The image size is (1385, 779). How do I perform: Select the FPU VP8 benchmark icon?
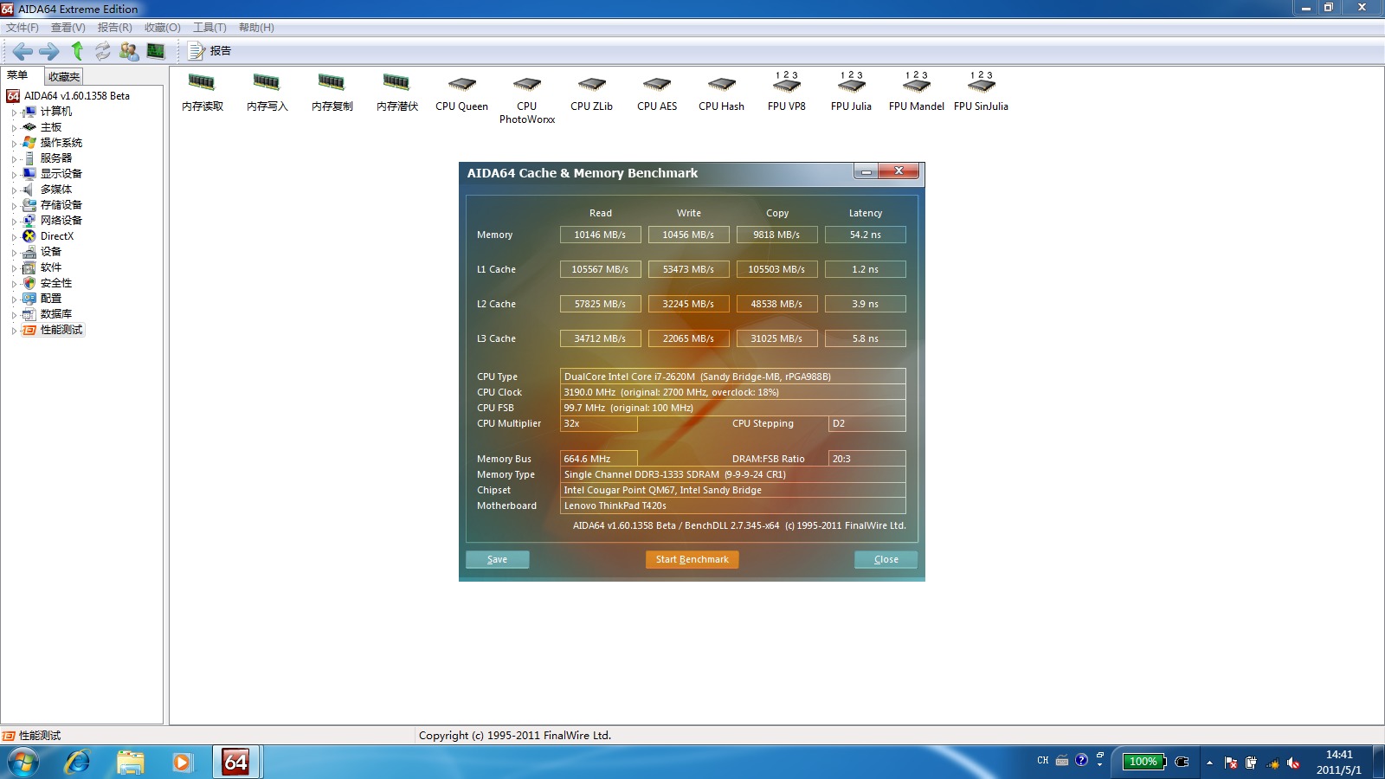coord(786,92)
